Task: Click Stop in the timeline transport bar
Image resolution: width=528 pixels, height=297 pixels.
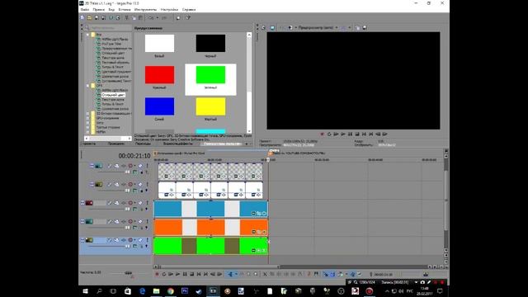Action: click(x=191, y=275)
